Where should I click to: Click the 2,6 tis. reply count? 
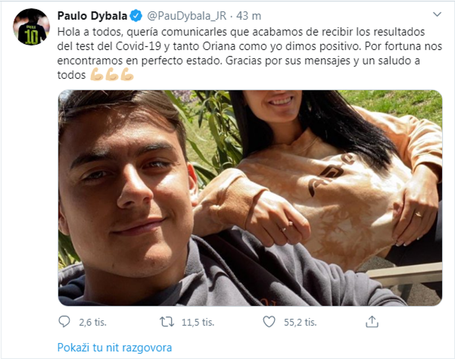point(93,322)
